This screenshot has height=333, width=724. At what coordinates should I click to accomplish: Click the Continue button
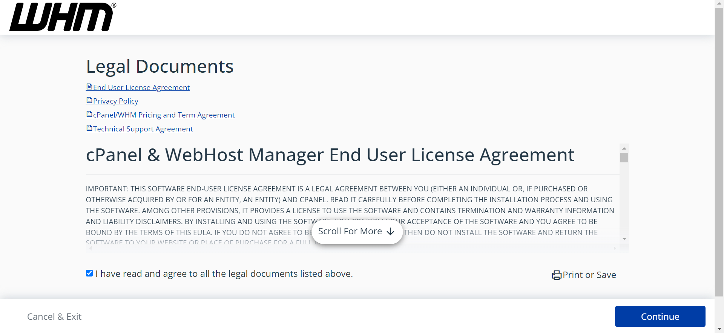click(x=660, y=316)
